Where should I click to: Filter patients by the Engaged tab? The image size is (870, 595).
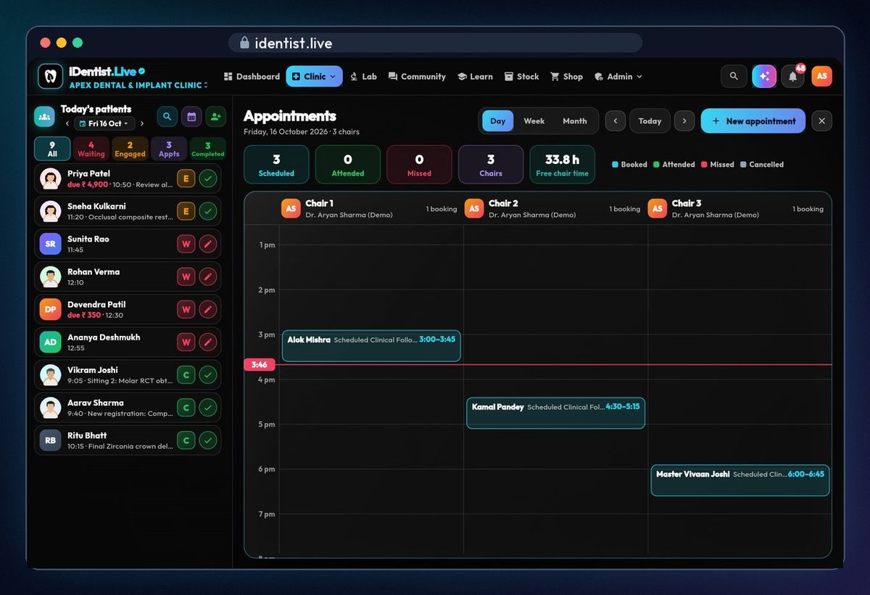point(130,149)
